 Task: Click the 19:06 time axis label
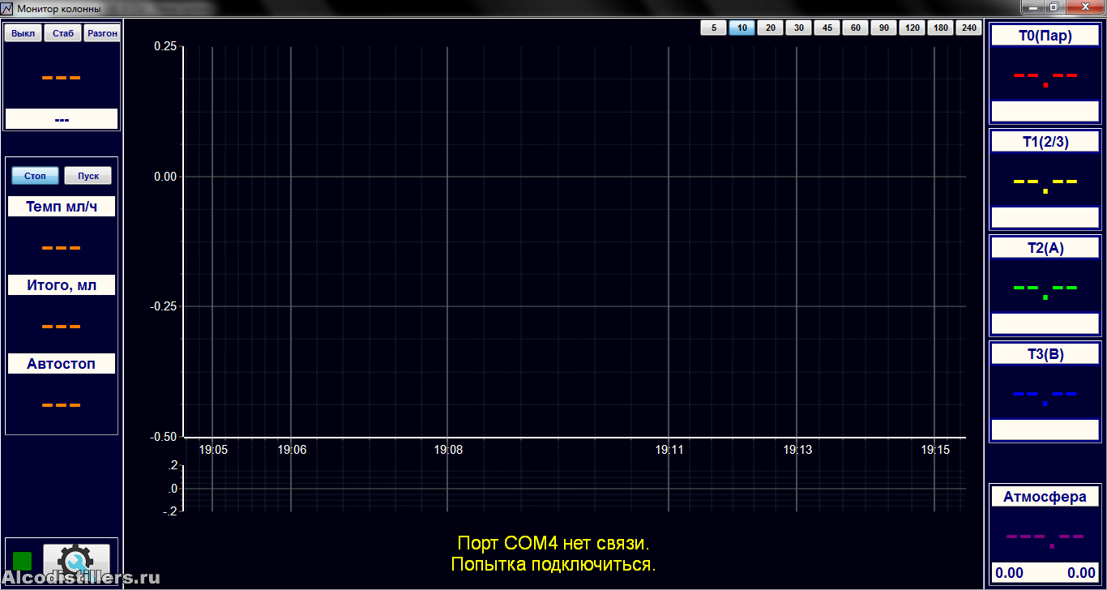click(x=292, y=449)
